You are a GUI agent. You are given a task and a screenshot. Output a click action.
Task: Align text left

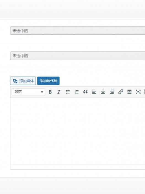(x=94, y=92)
